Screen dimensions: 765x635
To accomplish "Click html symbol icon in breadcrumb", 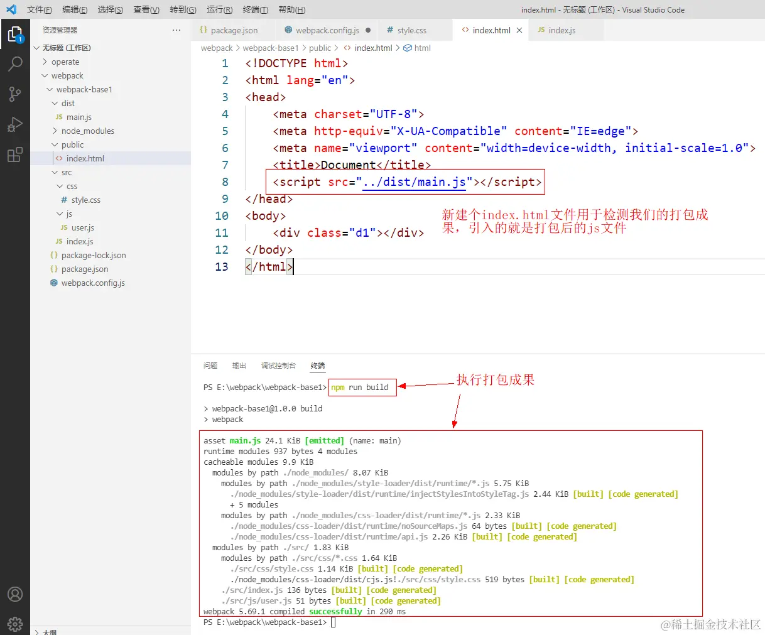I will click(408, 48).
